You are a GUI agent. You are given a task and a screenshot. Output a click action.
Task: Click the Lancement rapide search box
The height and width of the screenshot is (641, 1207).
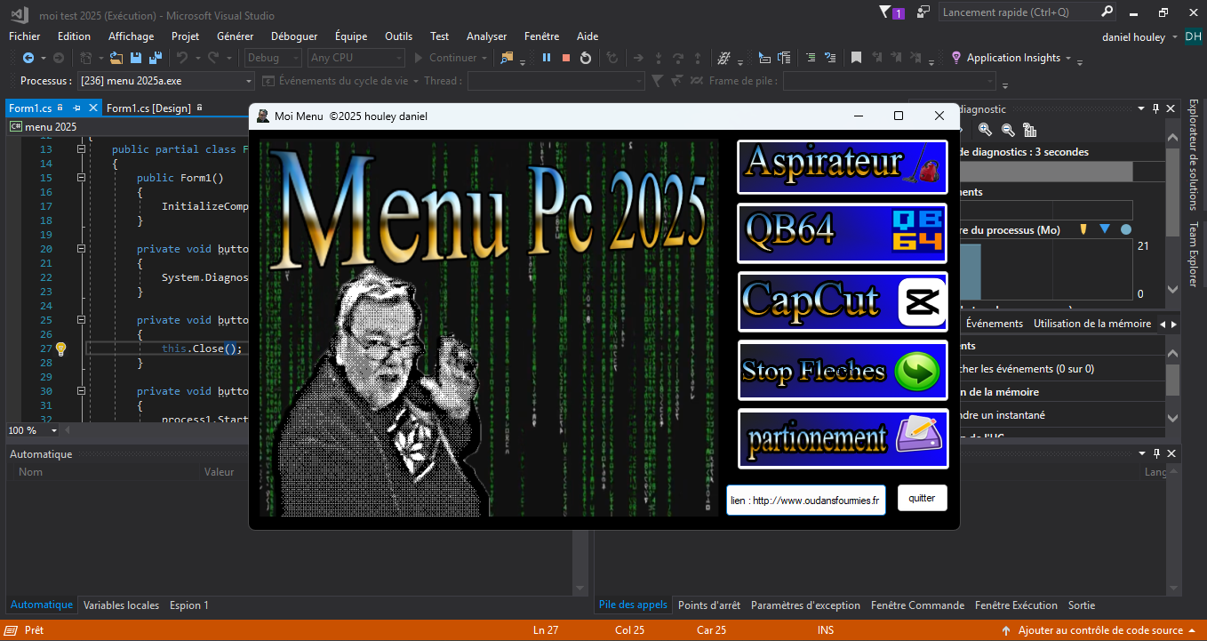[1019, 12]
